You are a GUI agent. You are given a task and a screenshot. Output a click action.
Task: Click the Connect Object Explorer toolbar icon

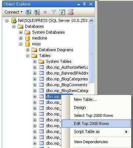tap(28, 12)
